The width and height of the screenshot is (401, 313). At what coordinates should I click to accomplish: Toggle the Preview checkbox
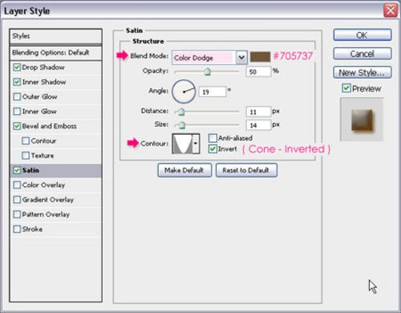tap(346, 88)
